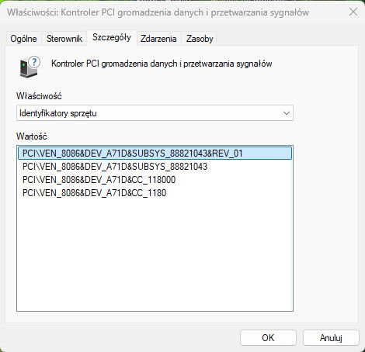Select the Szczegóły tab
The width and height of the screenshot is (365, 352).
pos(112,38)
